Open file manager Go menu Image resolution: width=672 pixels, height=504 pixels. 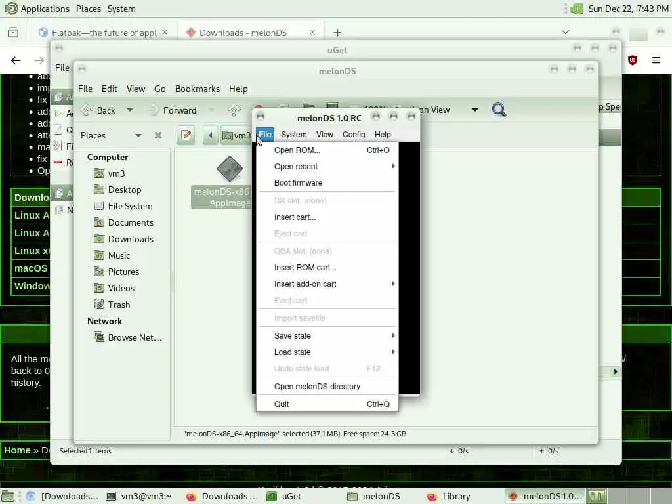click(x=160, y=89)
